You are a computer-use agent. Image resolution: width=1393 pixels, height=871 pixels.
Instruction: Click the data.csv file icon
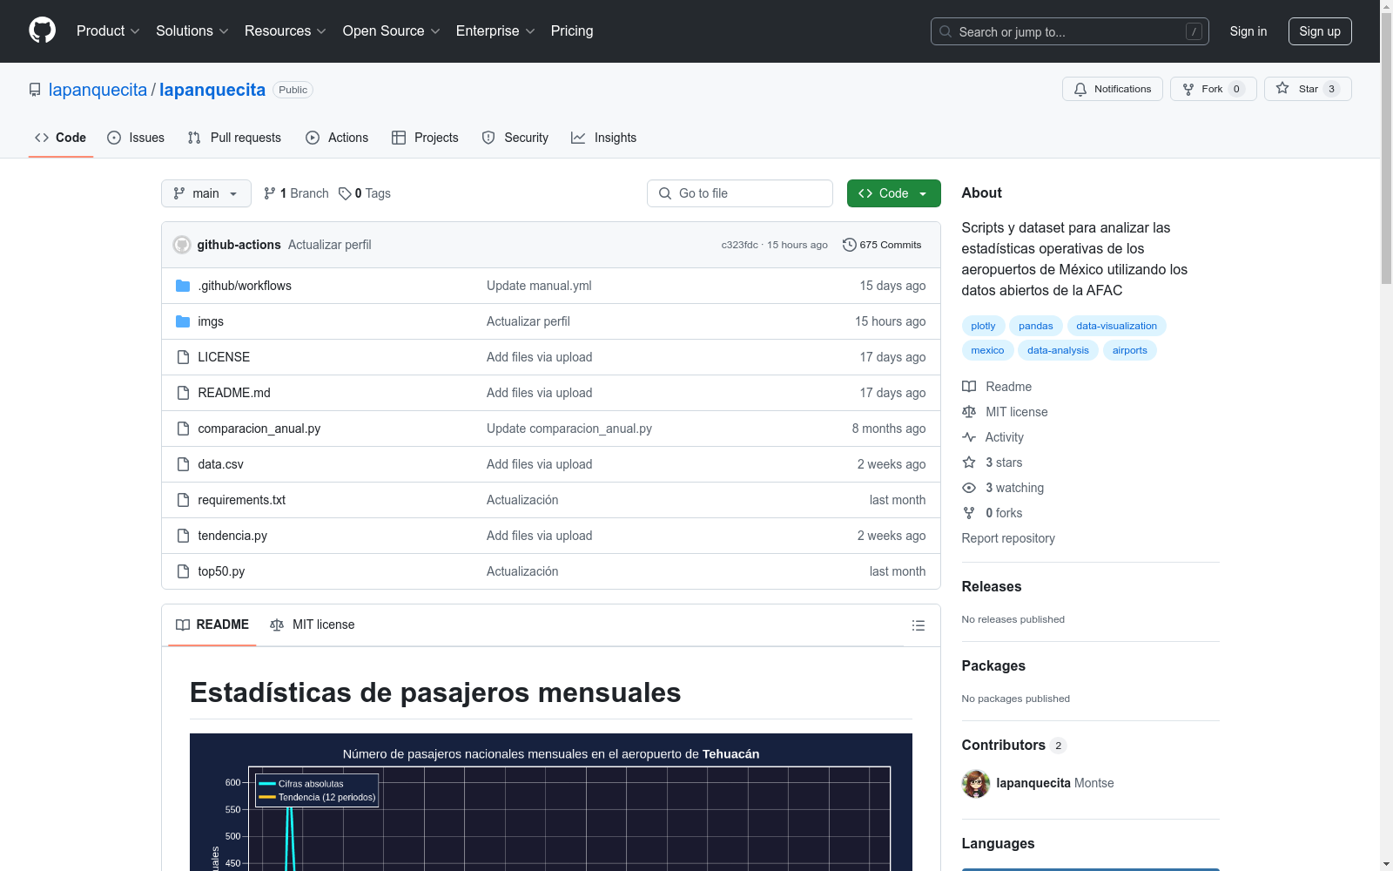click(183, 464)
